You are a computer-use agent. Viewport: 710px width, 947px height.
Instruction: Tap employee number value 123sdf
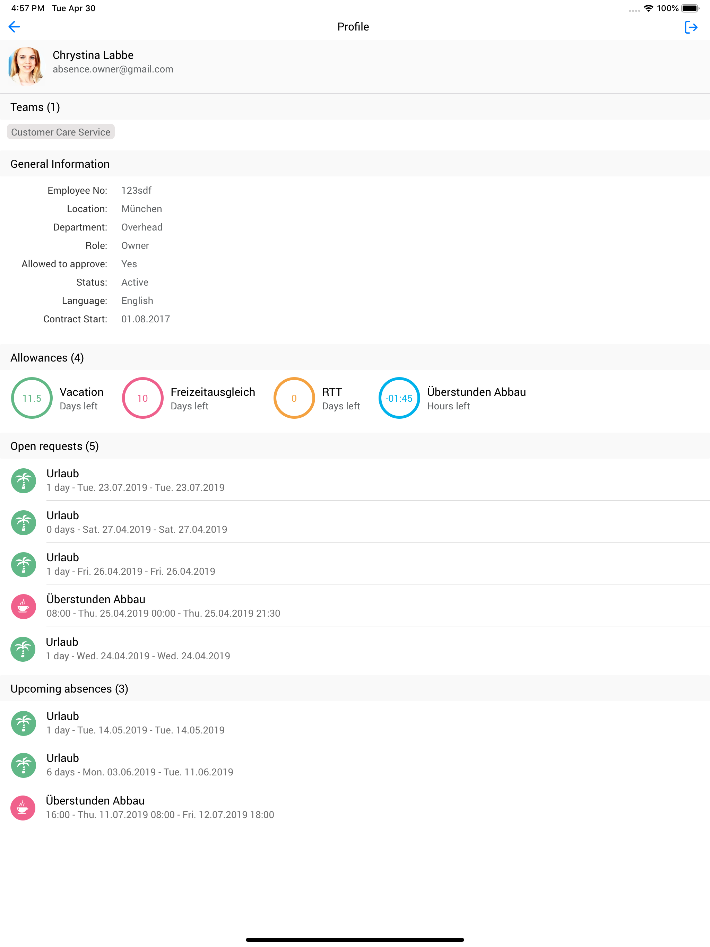tap(136, 191)
